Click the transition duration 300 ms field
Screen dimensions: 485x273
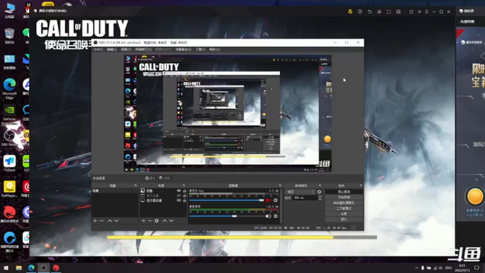click(306, 198)
